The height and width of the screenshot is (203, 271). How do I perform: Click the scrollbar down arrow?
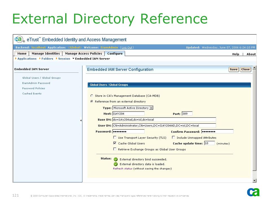(254, 180)
